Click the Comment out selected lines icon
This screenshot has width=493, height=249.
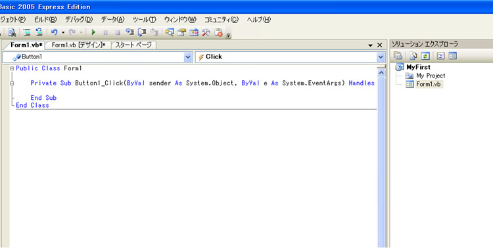coord(28,32)
